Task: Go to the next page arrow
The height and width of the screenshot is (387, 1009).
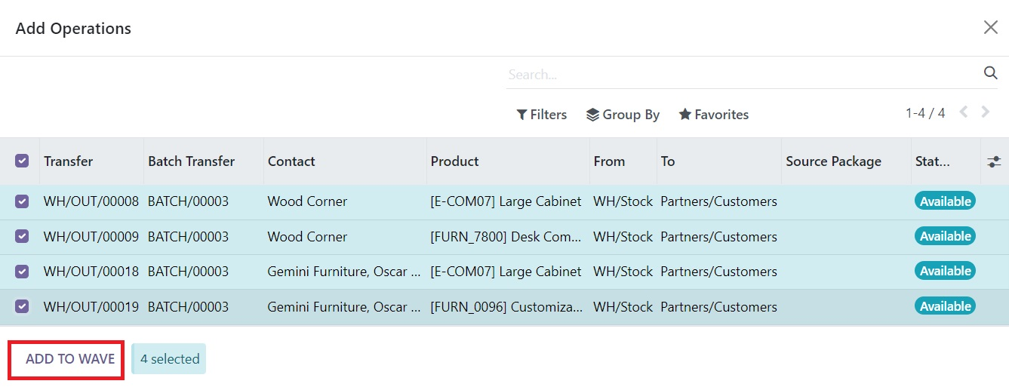Action: 985,112
